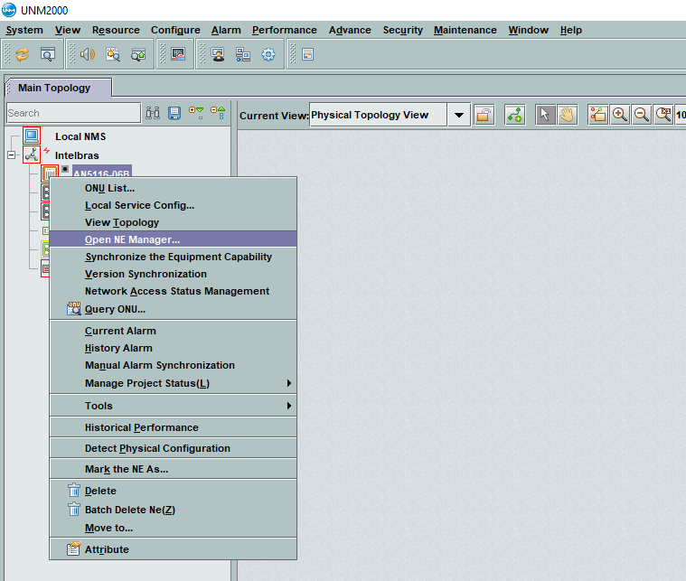Click the Local NMS computer icon
686x581 pixels.
coord(32,136)
